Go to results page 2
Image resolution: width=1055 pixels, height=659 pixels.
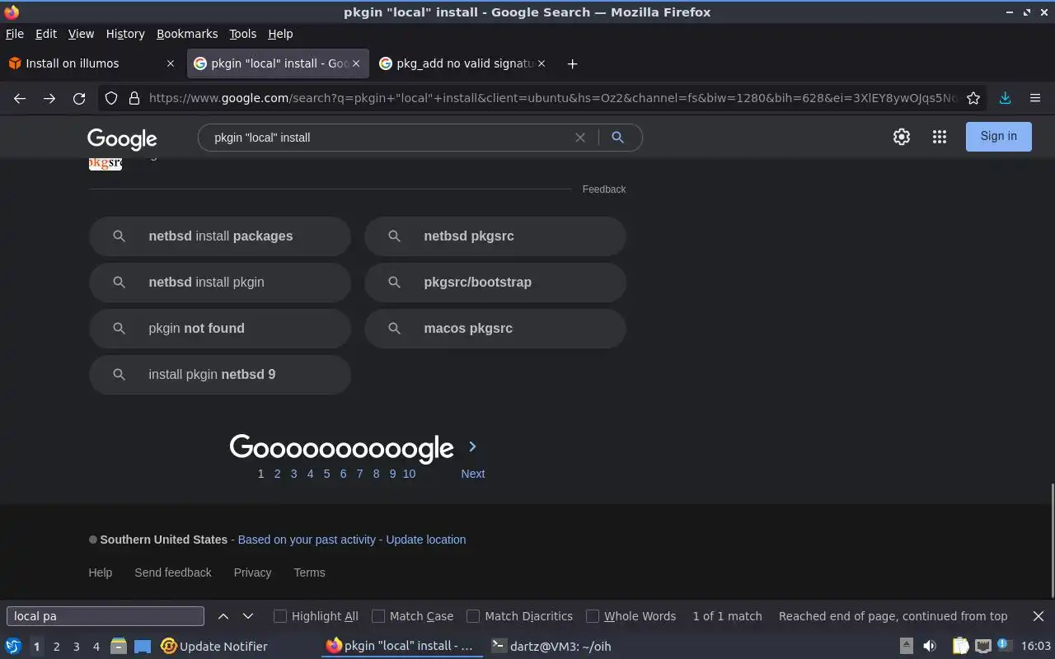[277, 474]
